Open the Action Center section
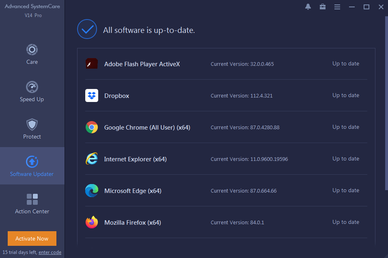388x258 pixels. point(32,204)
